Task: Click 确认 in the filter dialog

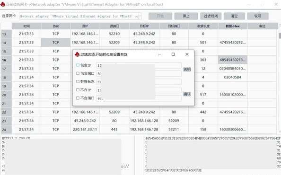Action: pos(187,94)
